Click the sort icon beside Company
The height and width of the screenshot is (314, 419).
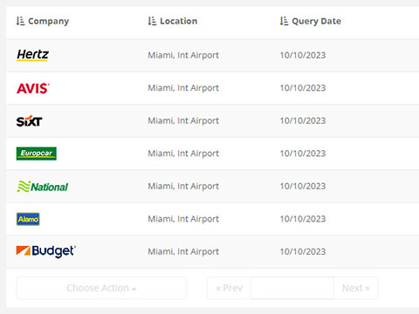(x=20, y=21)
